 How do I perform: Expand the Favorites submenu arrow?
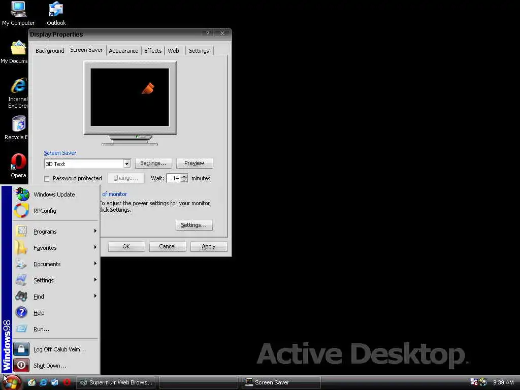[95, 247]
